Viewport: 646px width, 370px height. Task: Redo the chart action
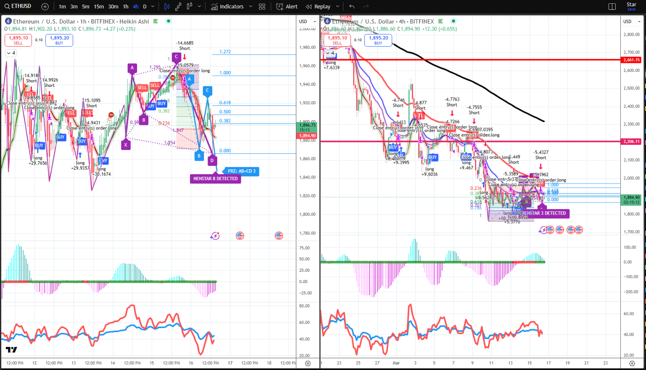pos(366,7)
